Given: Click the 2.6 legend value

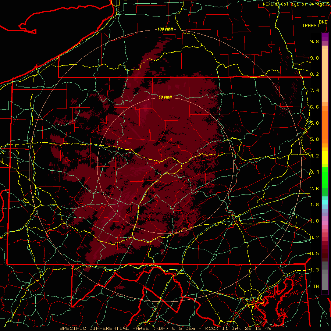Looking at the screenshot, I should [x=314, y=188].
